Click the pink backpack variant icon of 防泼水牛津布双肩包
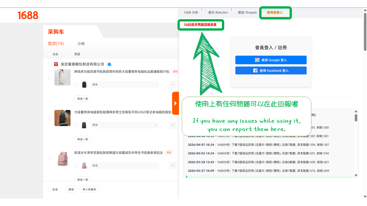 (x=84, y=165)
